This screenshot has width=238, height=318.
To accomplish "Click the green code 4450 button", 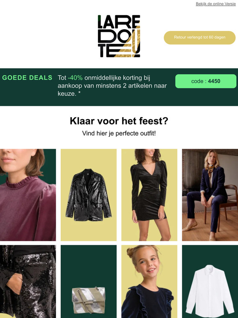I will click(206, 81).
